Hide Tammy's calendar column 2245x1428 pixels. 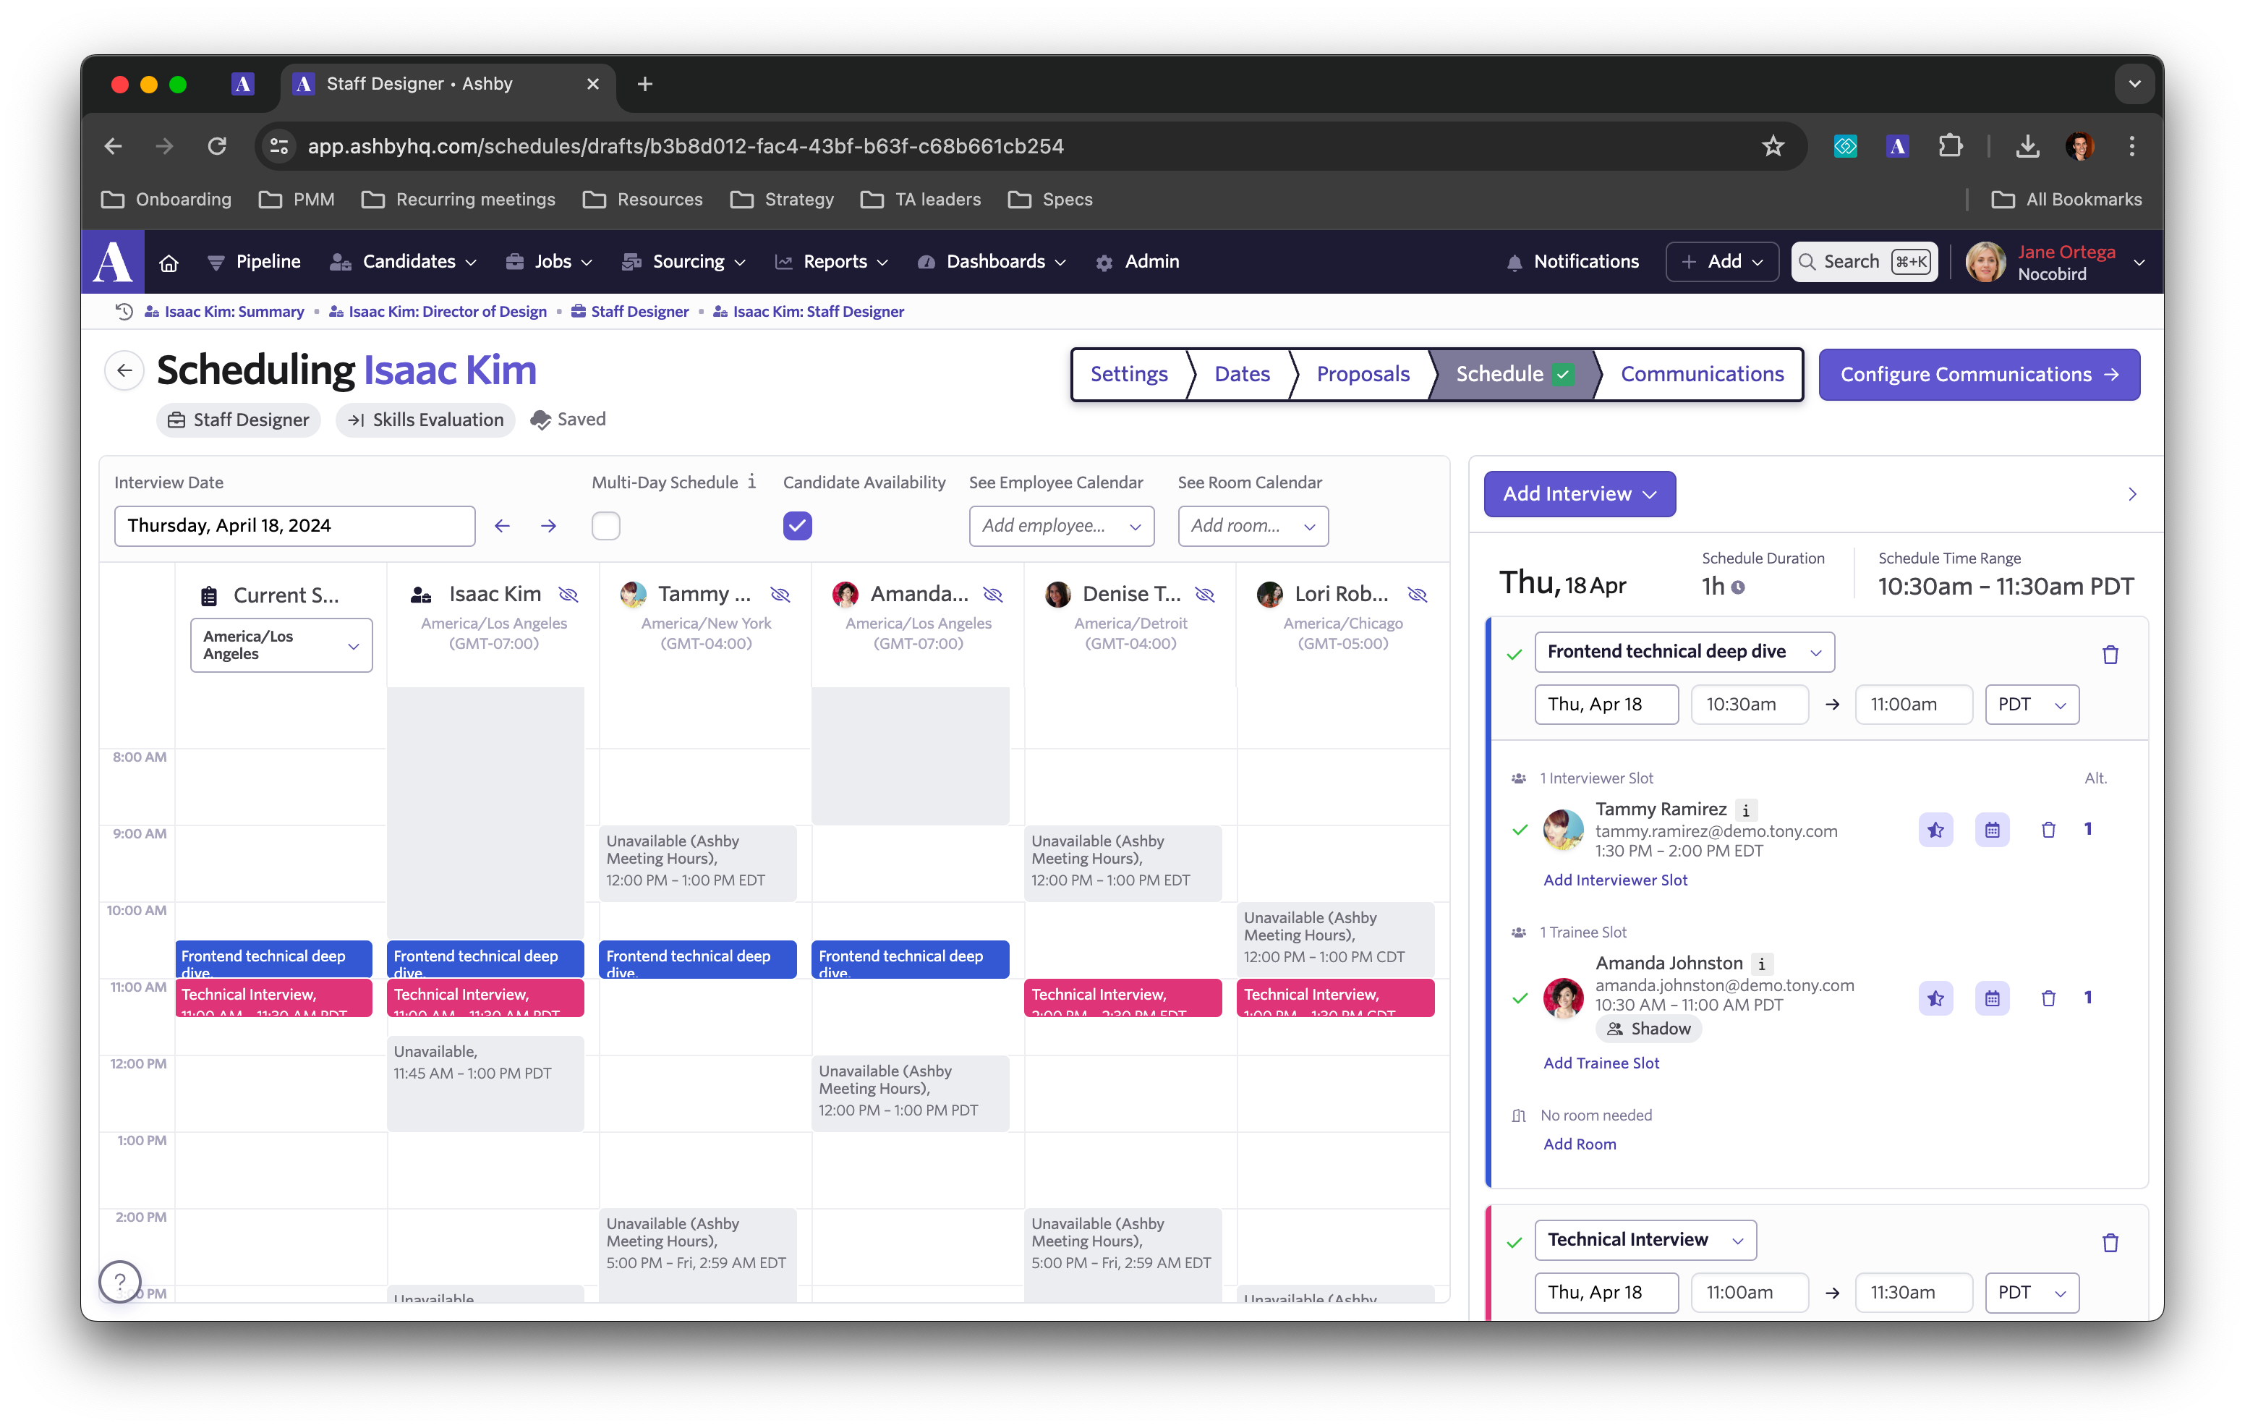(780, 594)
